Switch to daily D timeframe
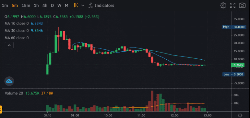 coord(52,5)
